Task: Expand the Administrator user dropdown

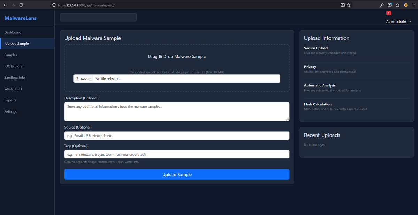Action: [398, 22]
